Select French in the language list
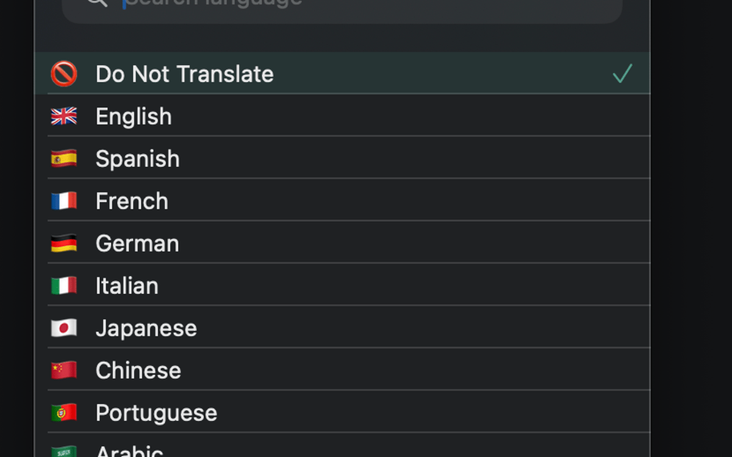 click(132, 201)
